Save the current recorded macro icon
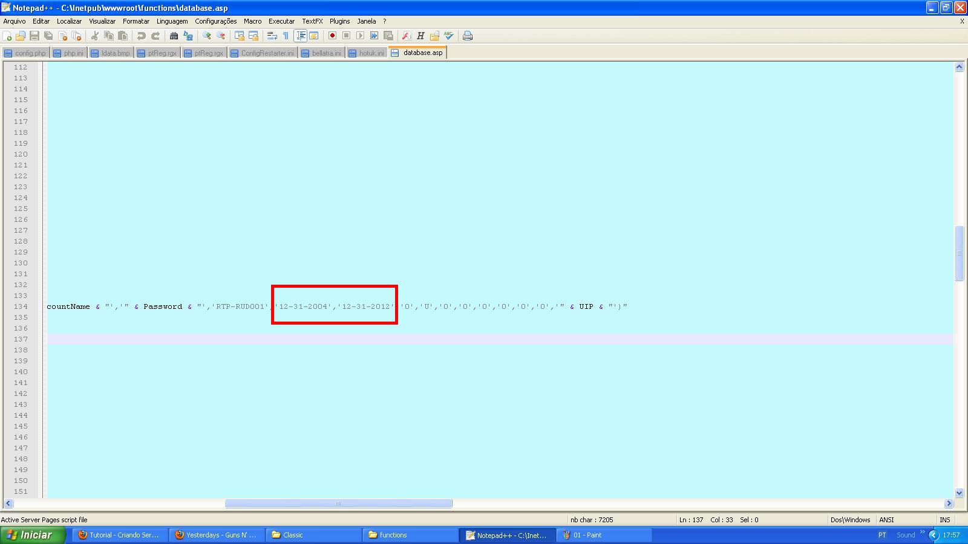The image size is (968, 544). pos(388,36)
